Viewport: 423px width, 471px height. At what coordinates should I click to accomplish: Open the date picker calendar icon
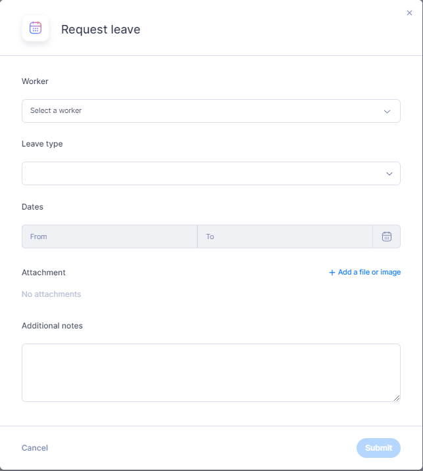coord(387,236)
